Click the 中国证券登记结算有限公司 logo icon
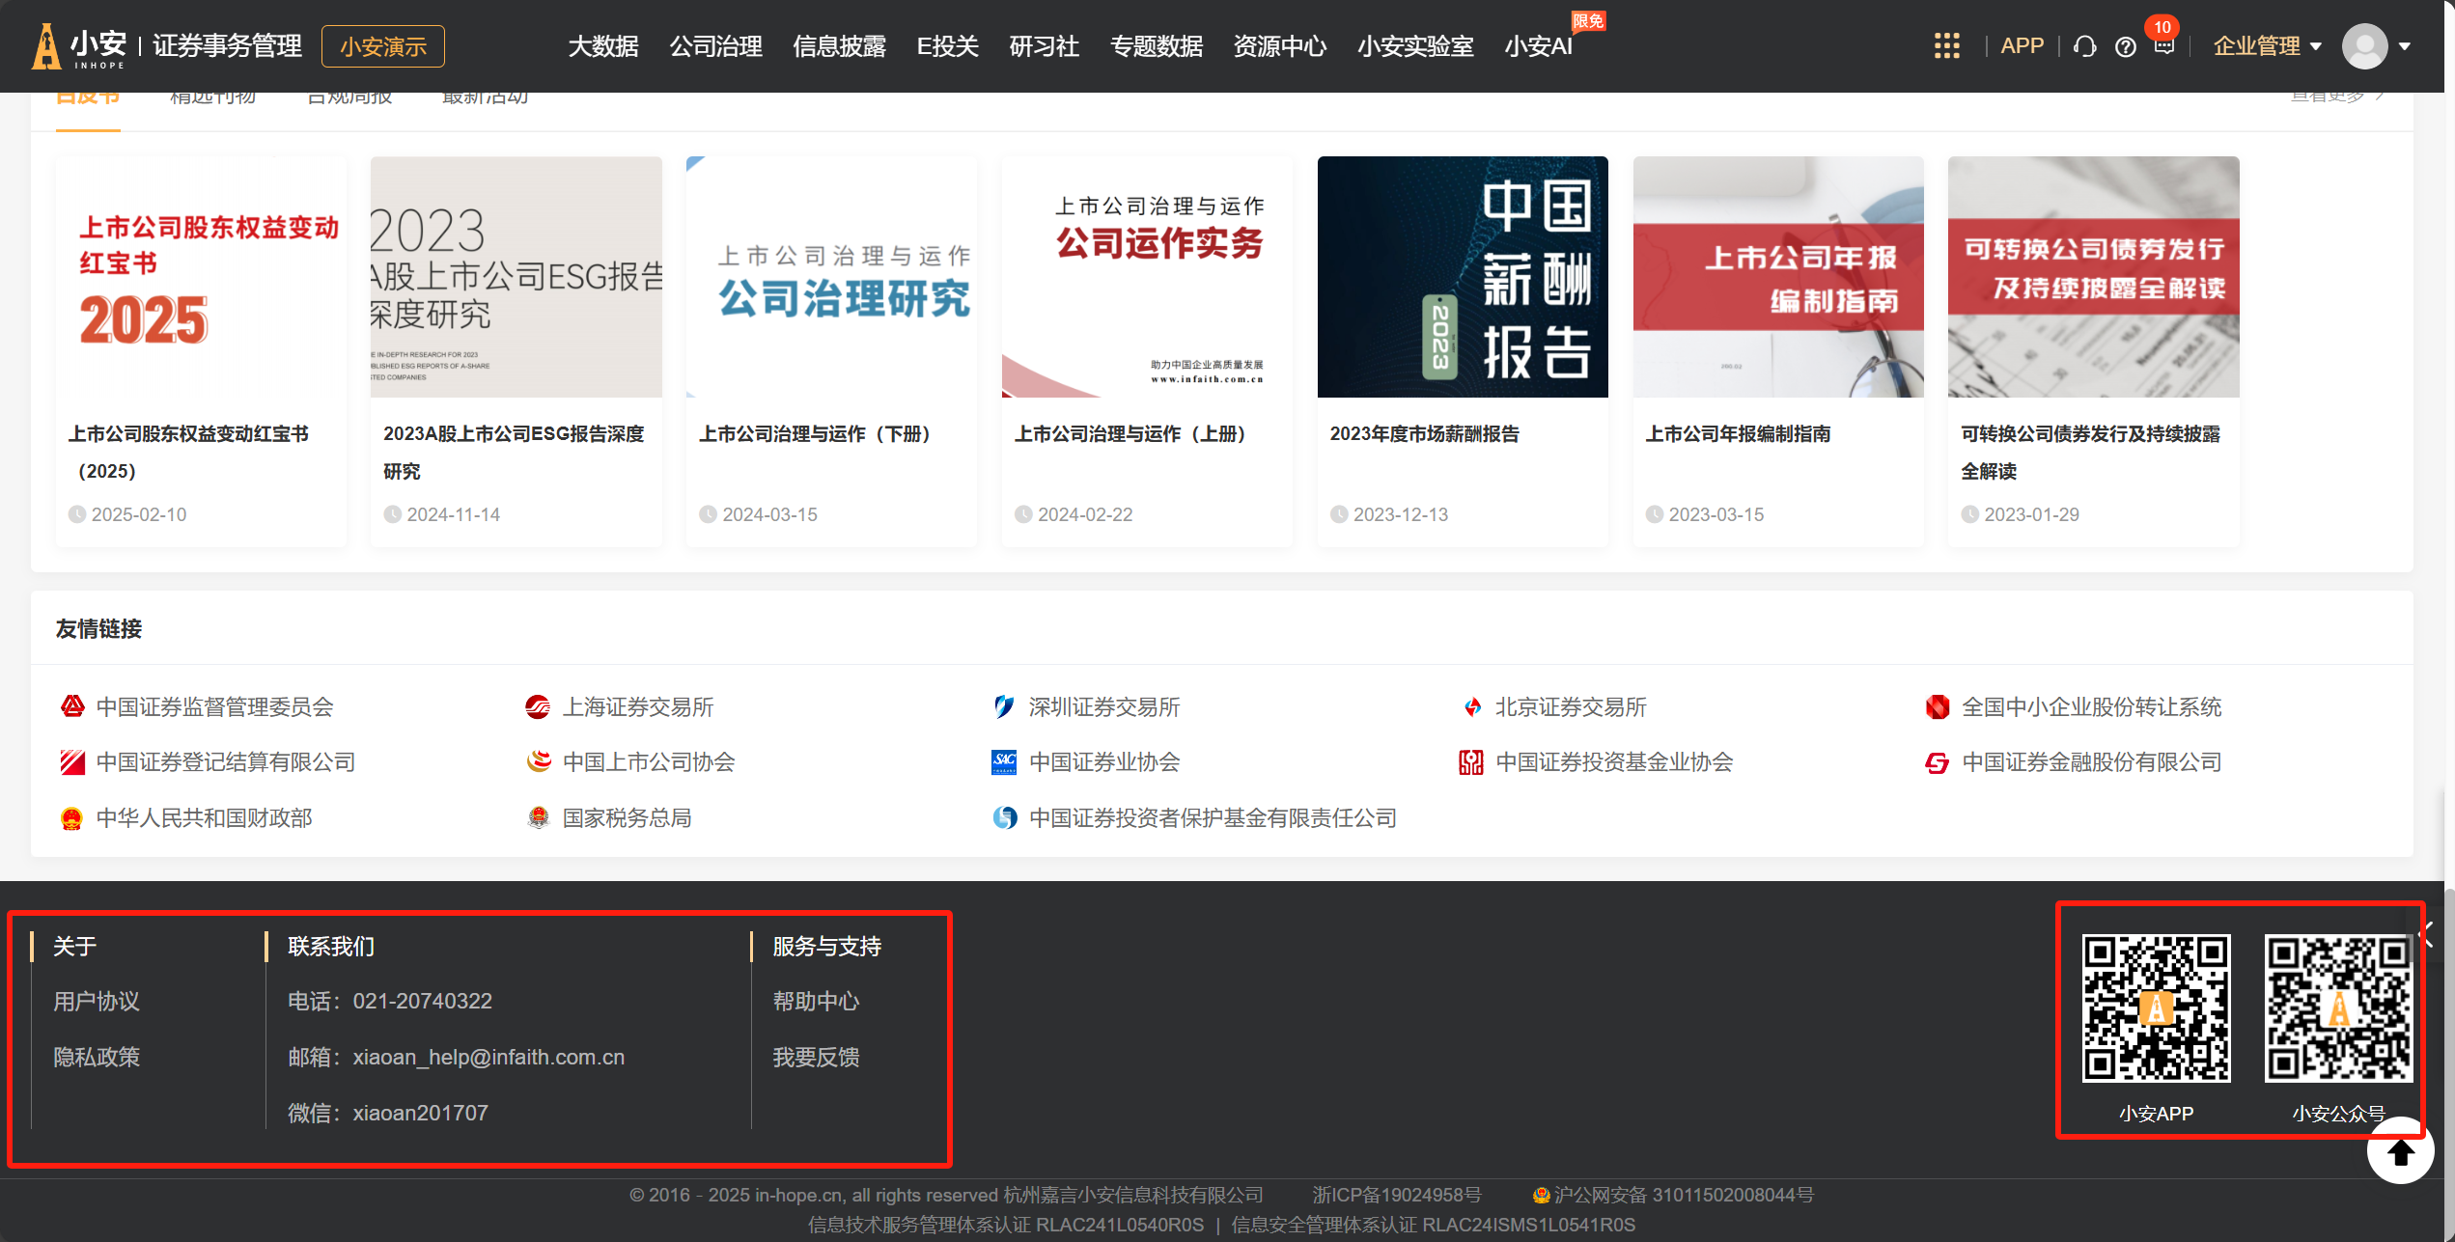The width and height of the screenshot is (2455, 1242). tap(72, 762)
